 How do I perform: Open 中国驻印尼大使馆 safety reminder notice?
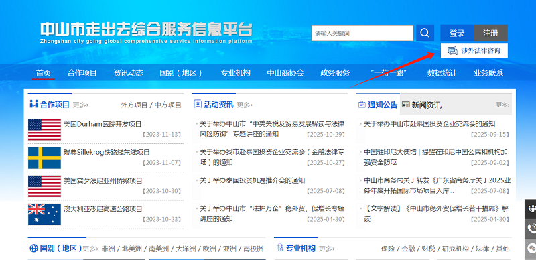(x=435, y=157)
